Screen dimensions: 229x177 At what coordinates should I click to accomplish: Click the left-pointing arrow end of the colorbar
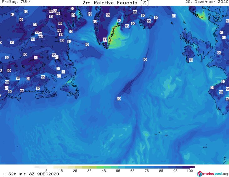[36, 167]
